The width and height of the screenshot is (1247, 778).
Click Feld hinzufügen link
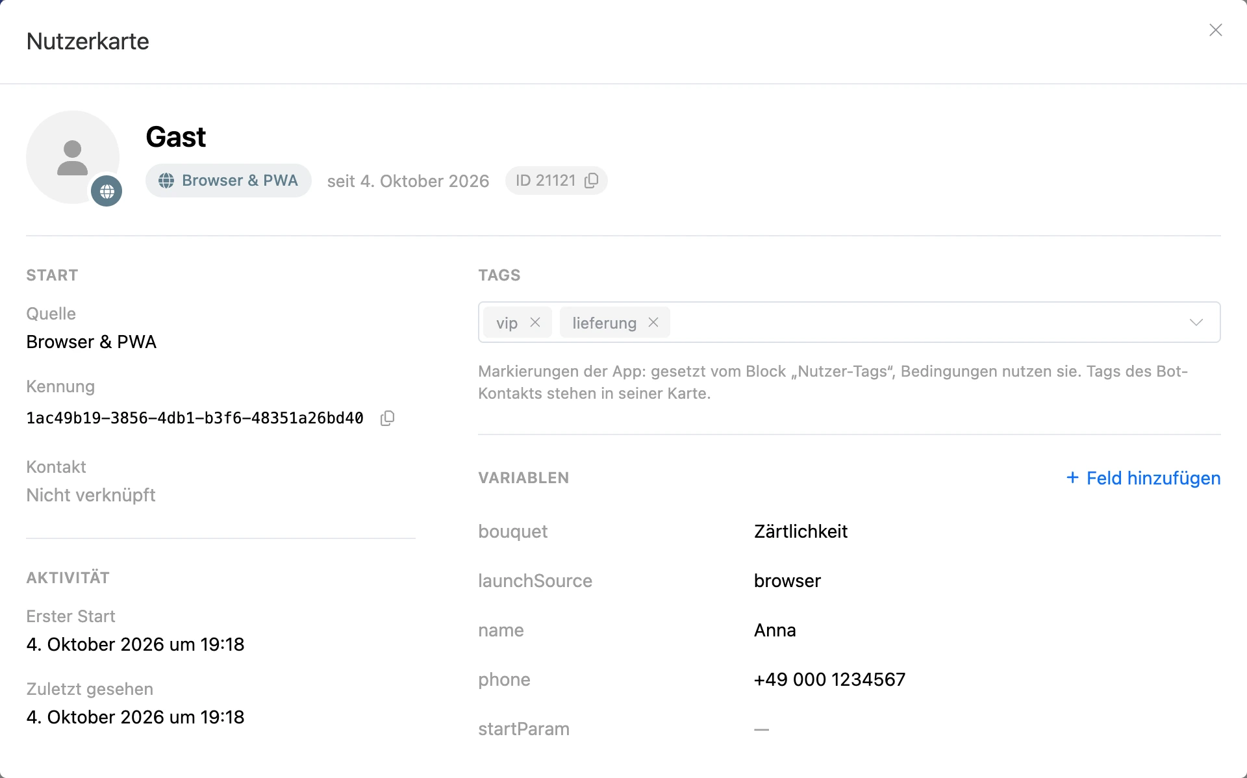(x=1144, y=478)
